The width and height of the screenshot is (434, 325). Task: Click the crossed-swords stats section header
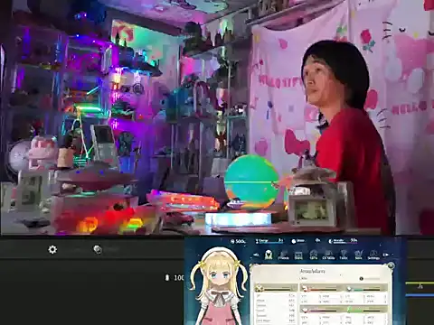276,289
